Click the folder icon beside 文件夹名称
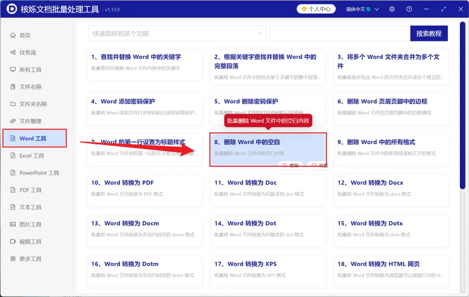This screenshot has width=469, height=297. pos(13,104)
